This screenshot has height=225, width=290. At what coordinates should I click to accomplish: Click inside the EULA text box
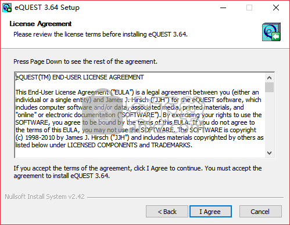(x=140, y=115)
